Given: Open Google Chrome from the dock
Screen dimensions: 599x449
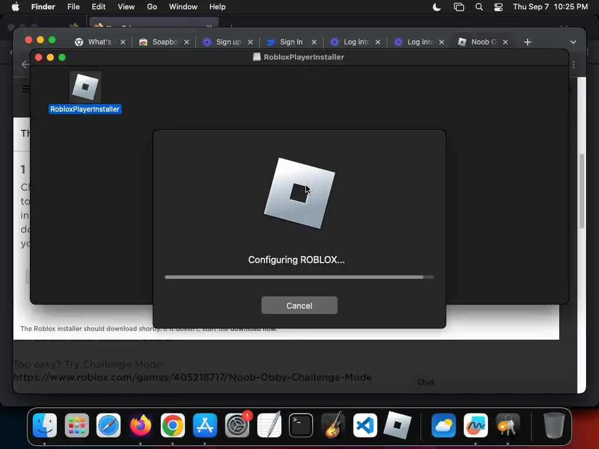Looking at the screenshot, I should point(173,425).
